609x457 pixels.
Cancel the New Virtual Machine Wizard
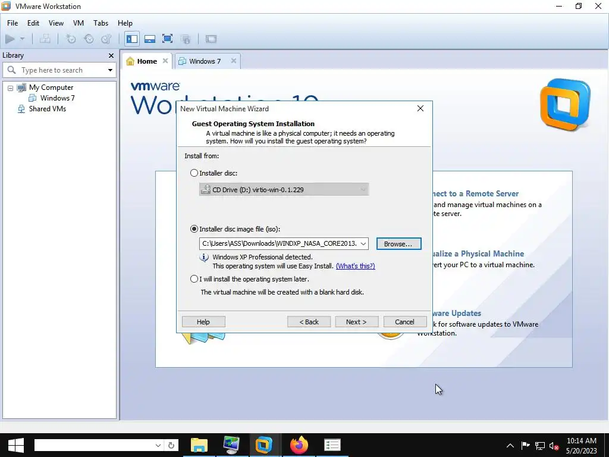pos(404,322)
